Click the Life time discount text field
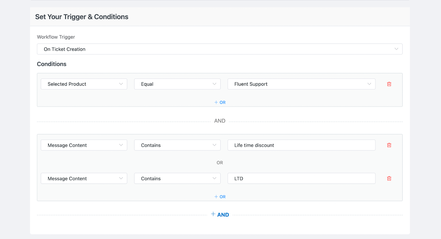Image resolution: width=441 pixels, height=239 pixels. click(301, 145)
